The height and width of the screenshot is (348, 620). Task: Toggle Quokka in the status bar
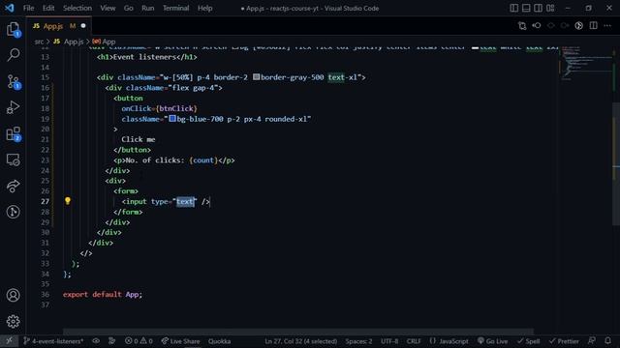220,341
